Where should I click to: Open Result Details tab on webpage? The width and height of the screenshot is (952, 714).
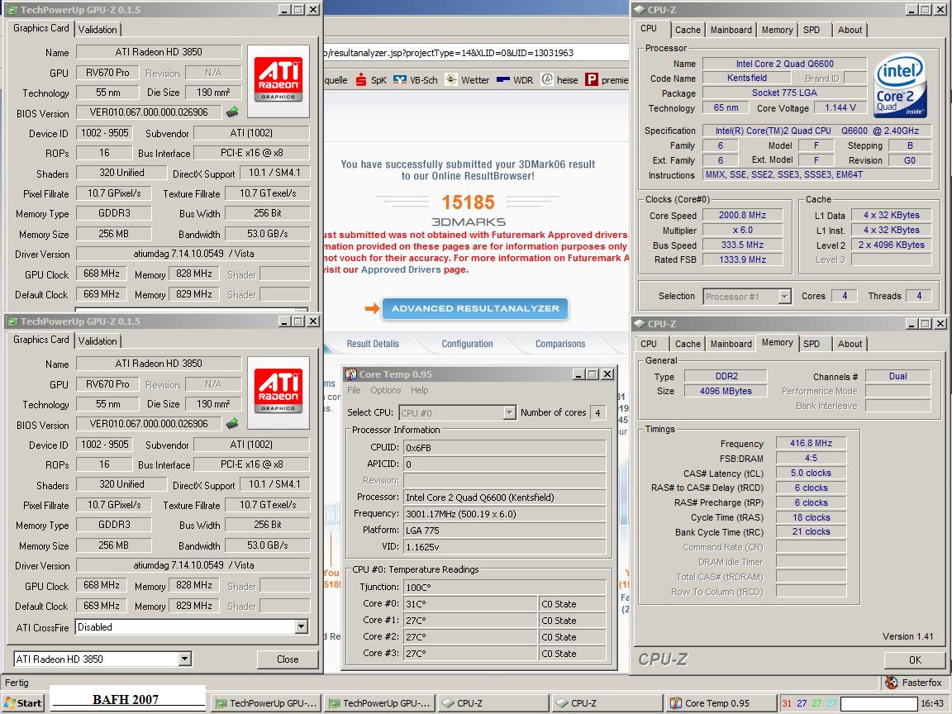(x=373, y=344)
